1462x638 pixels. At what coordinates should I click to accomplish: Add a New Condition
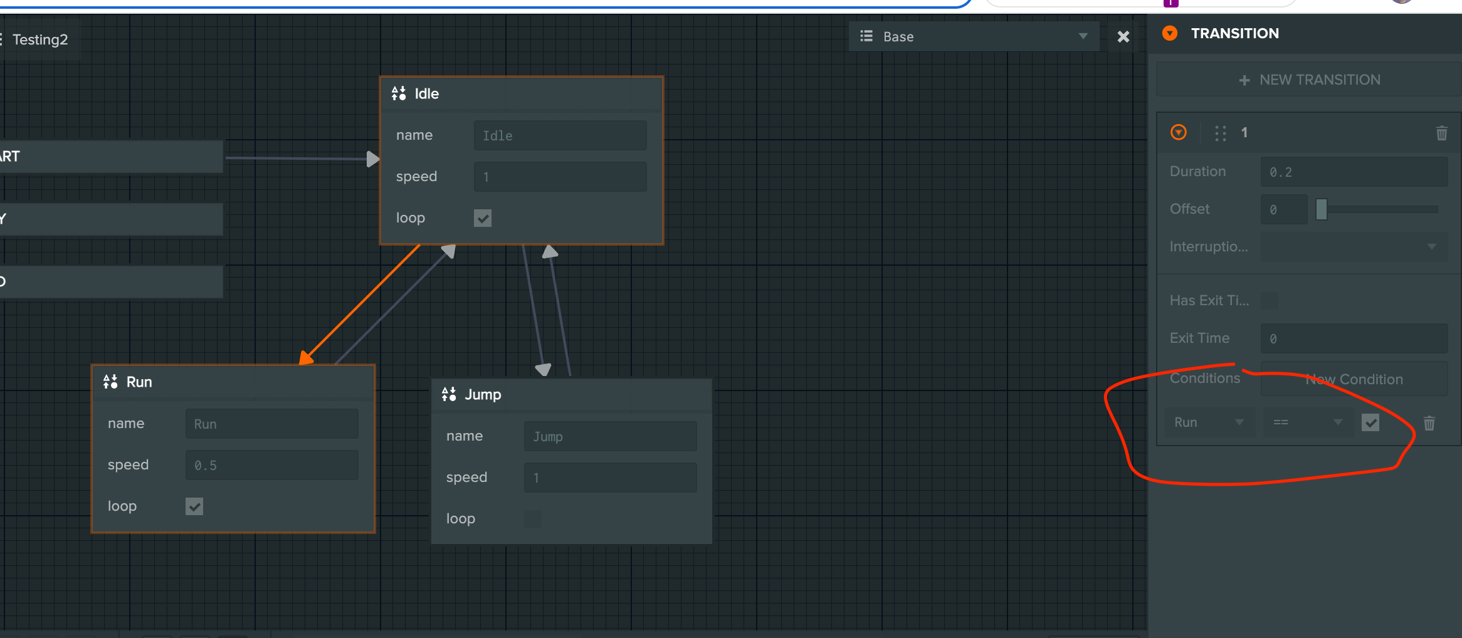pyautogui.click(x=1354, y=379)
